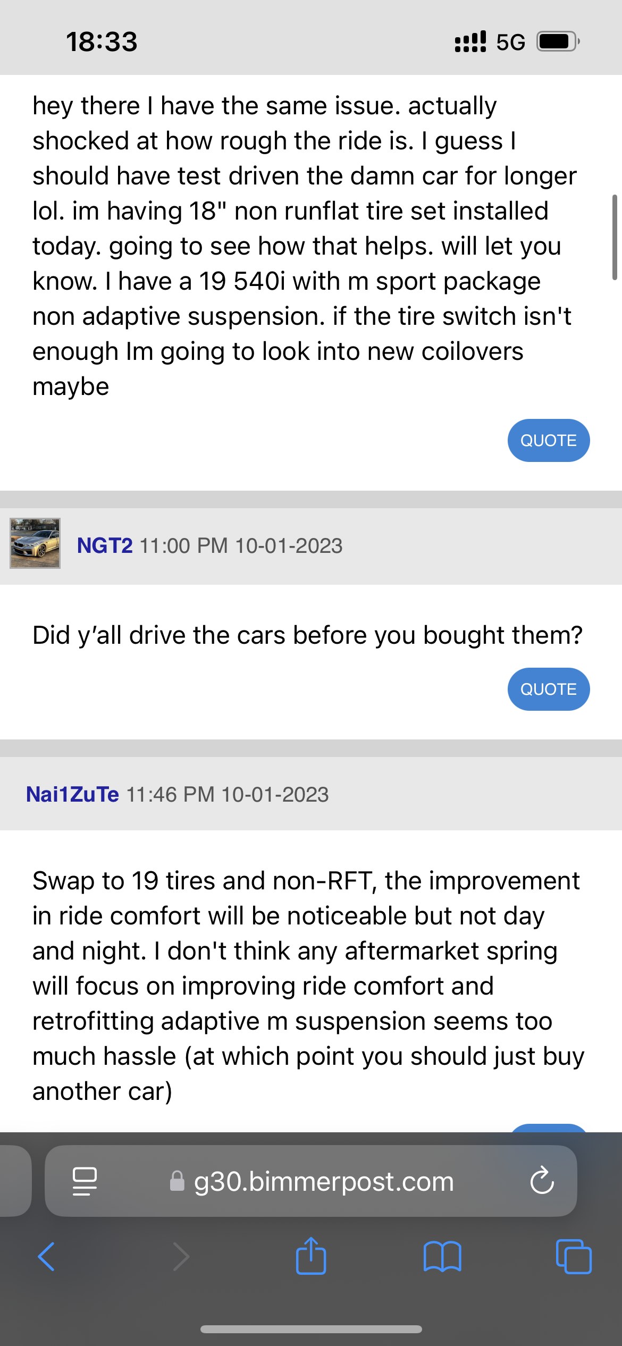The width and height of the screenshot is (622, 1346).
Task: Open NGT2's user profile link
Action: [x=105, y=546]
